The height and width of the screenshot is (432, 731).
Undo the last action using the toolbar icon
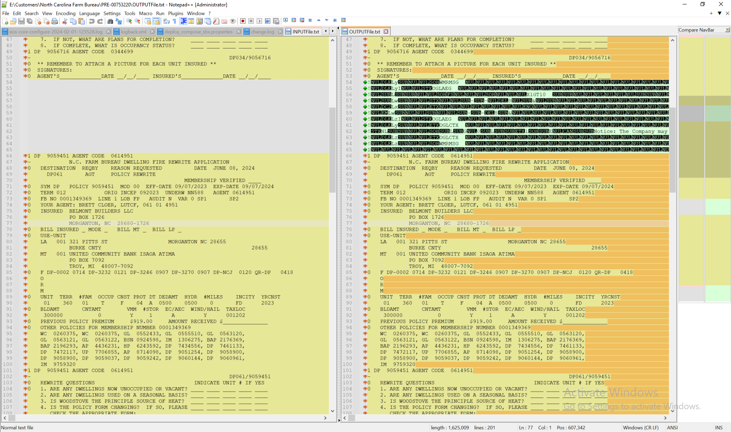click(x=92, y=21)
